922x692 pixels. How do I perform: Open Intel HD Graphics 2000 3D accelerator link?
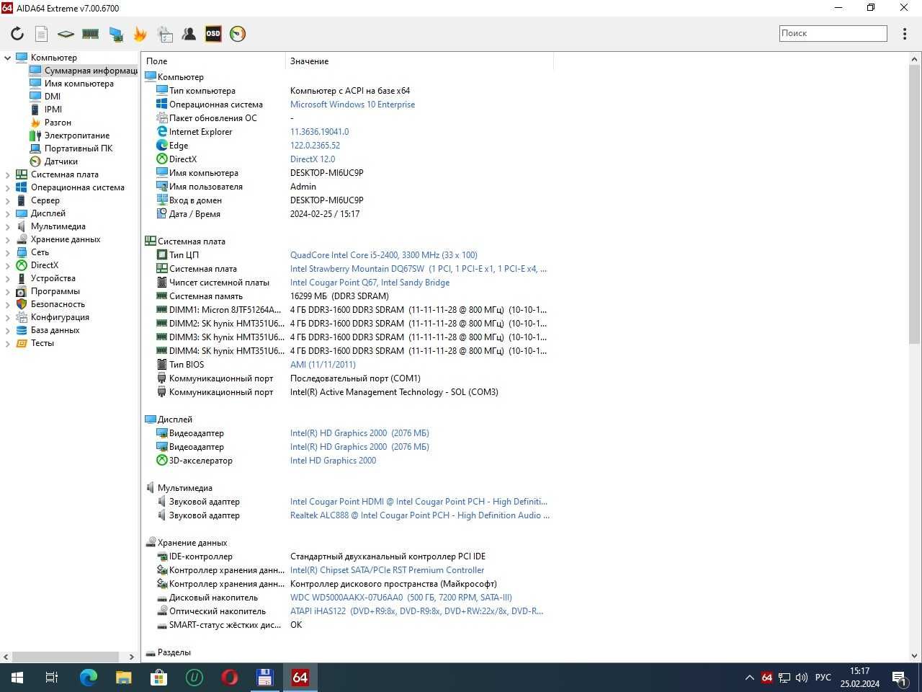tap(333, 461)
